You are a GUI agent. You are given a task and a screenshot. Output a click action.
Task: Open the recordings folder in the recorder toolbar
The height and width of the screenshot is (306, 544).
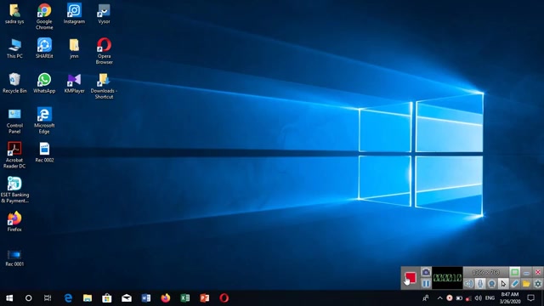pos(526,283)
